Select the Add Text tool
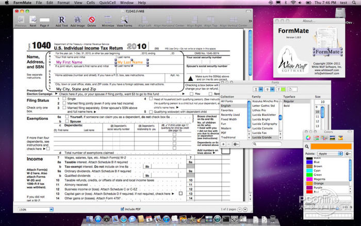 (x=62, y=20)
